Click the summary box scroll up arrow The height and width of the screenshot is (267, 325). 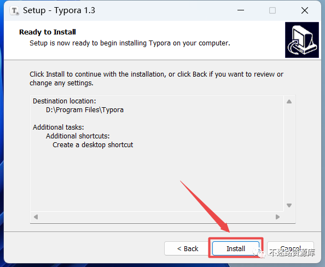[289, 101]
